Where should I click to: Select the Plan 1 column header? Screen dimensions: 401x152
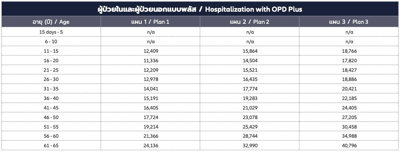click(151, 22)
